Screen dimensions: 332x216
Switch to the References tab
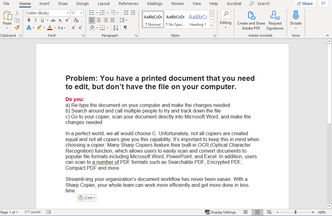tap(128, 4)
